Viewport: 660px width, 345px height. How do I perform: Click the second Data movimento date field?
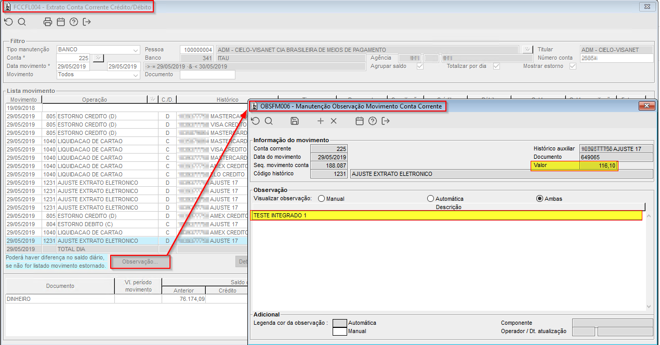[124, 66]
